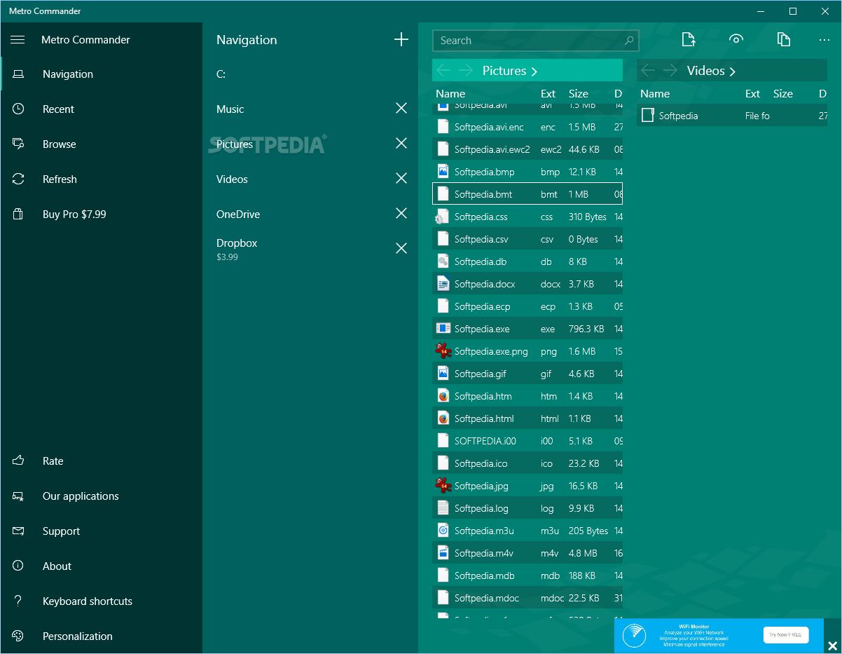
Task: Remove Pictures from navigation list
Action: click(401, 143)
